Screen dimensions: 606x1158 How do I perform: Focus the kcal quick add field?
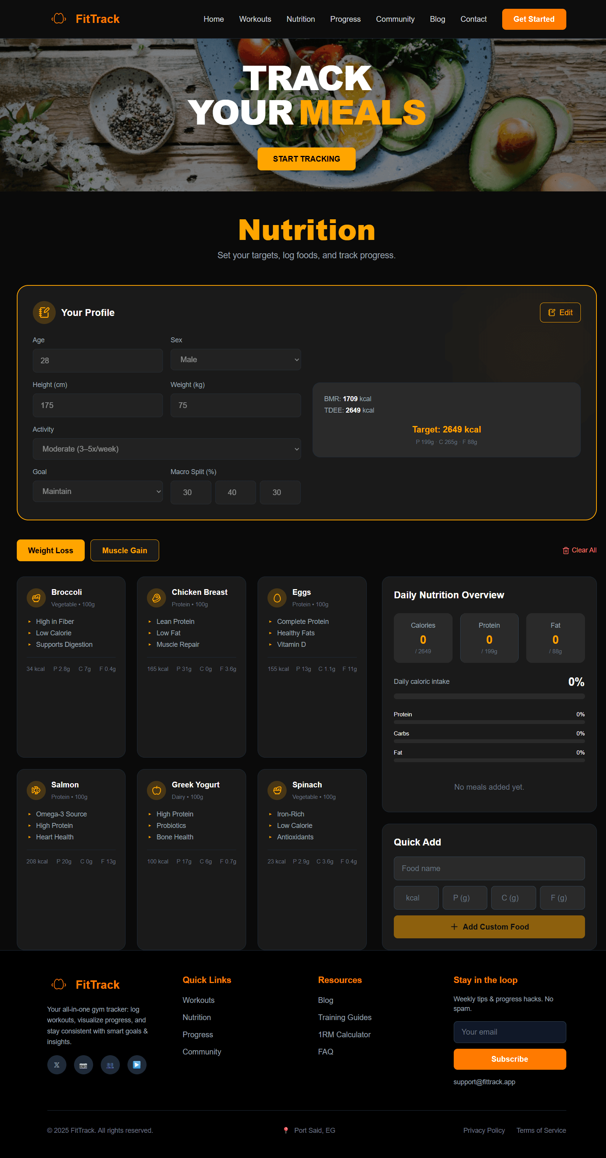(416, 898)
